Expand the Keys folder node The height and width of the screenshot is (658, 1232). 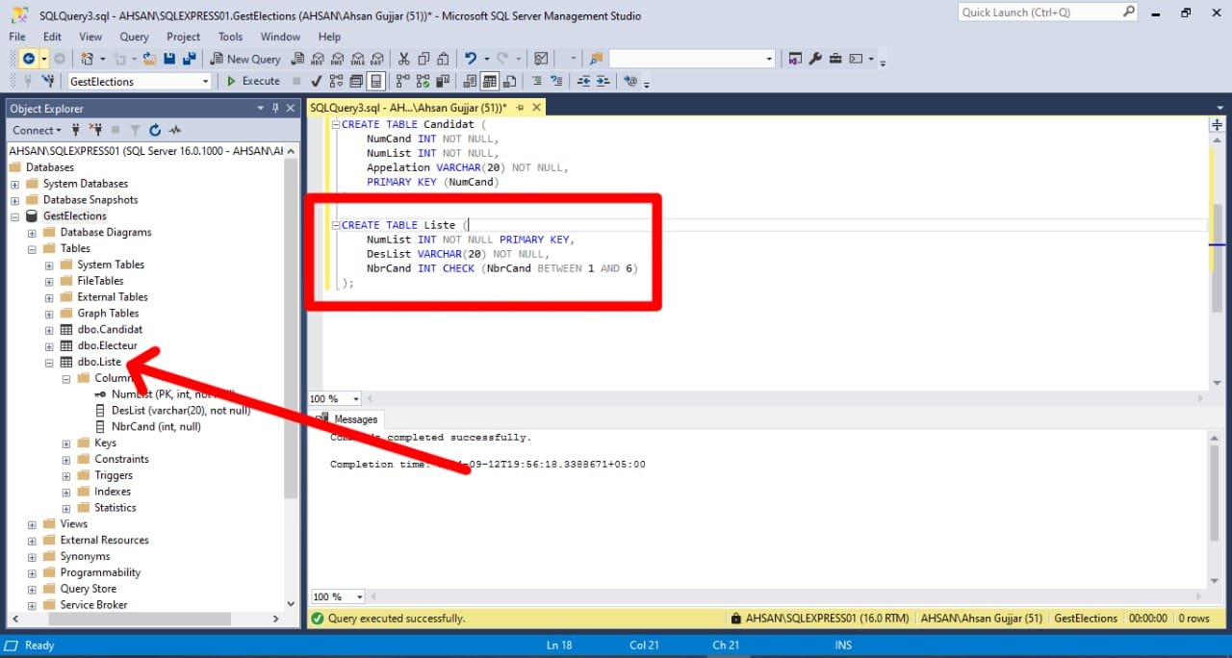pos(66,443)
